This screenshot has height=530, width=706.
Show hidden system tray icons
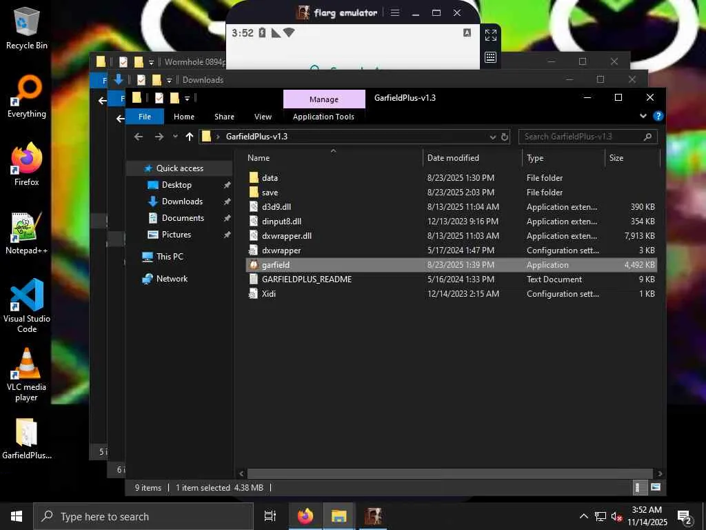(x=583, y=516)
